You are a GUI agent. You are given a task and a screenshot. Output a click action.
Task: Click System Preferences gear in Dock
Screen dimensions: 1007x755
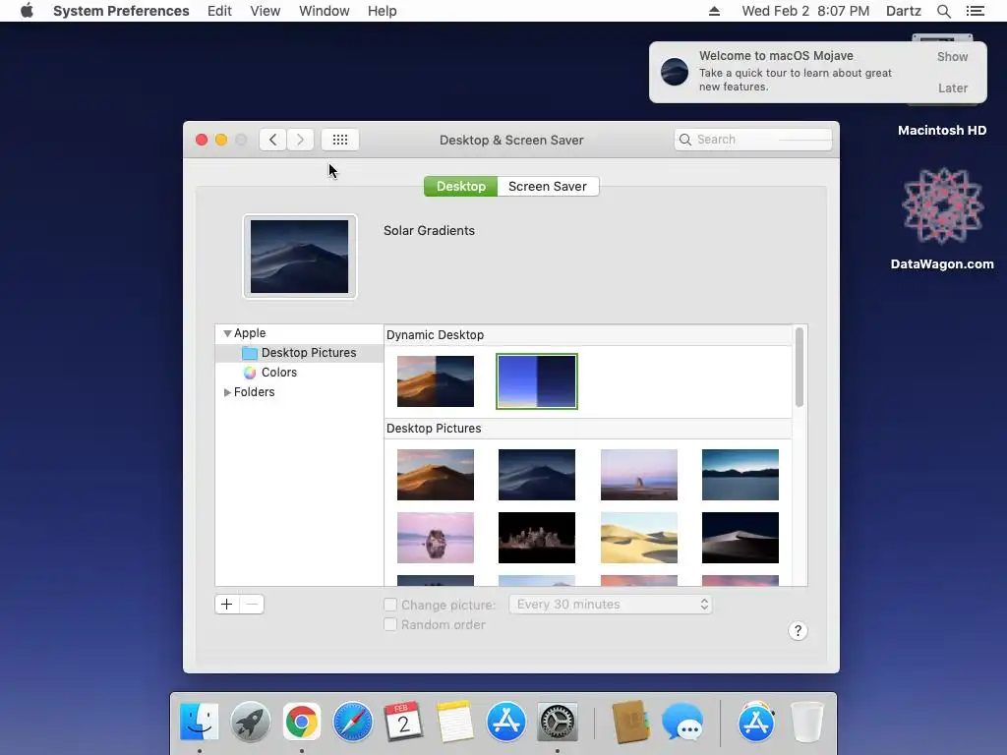(557, 722)
